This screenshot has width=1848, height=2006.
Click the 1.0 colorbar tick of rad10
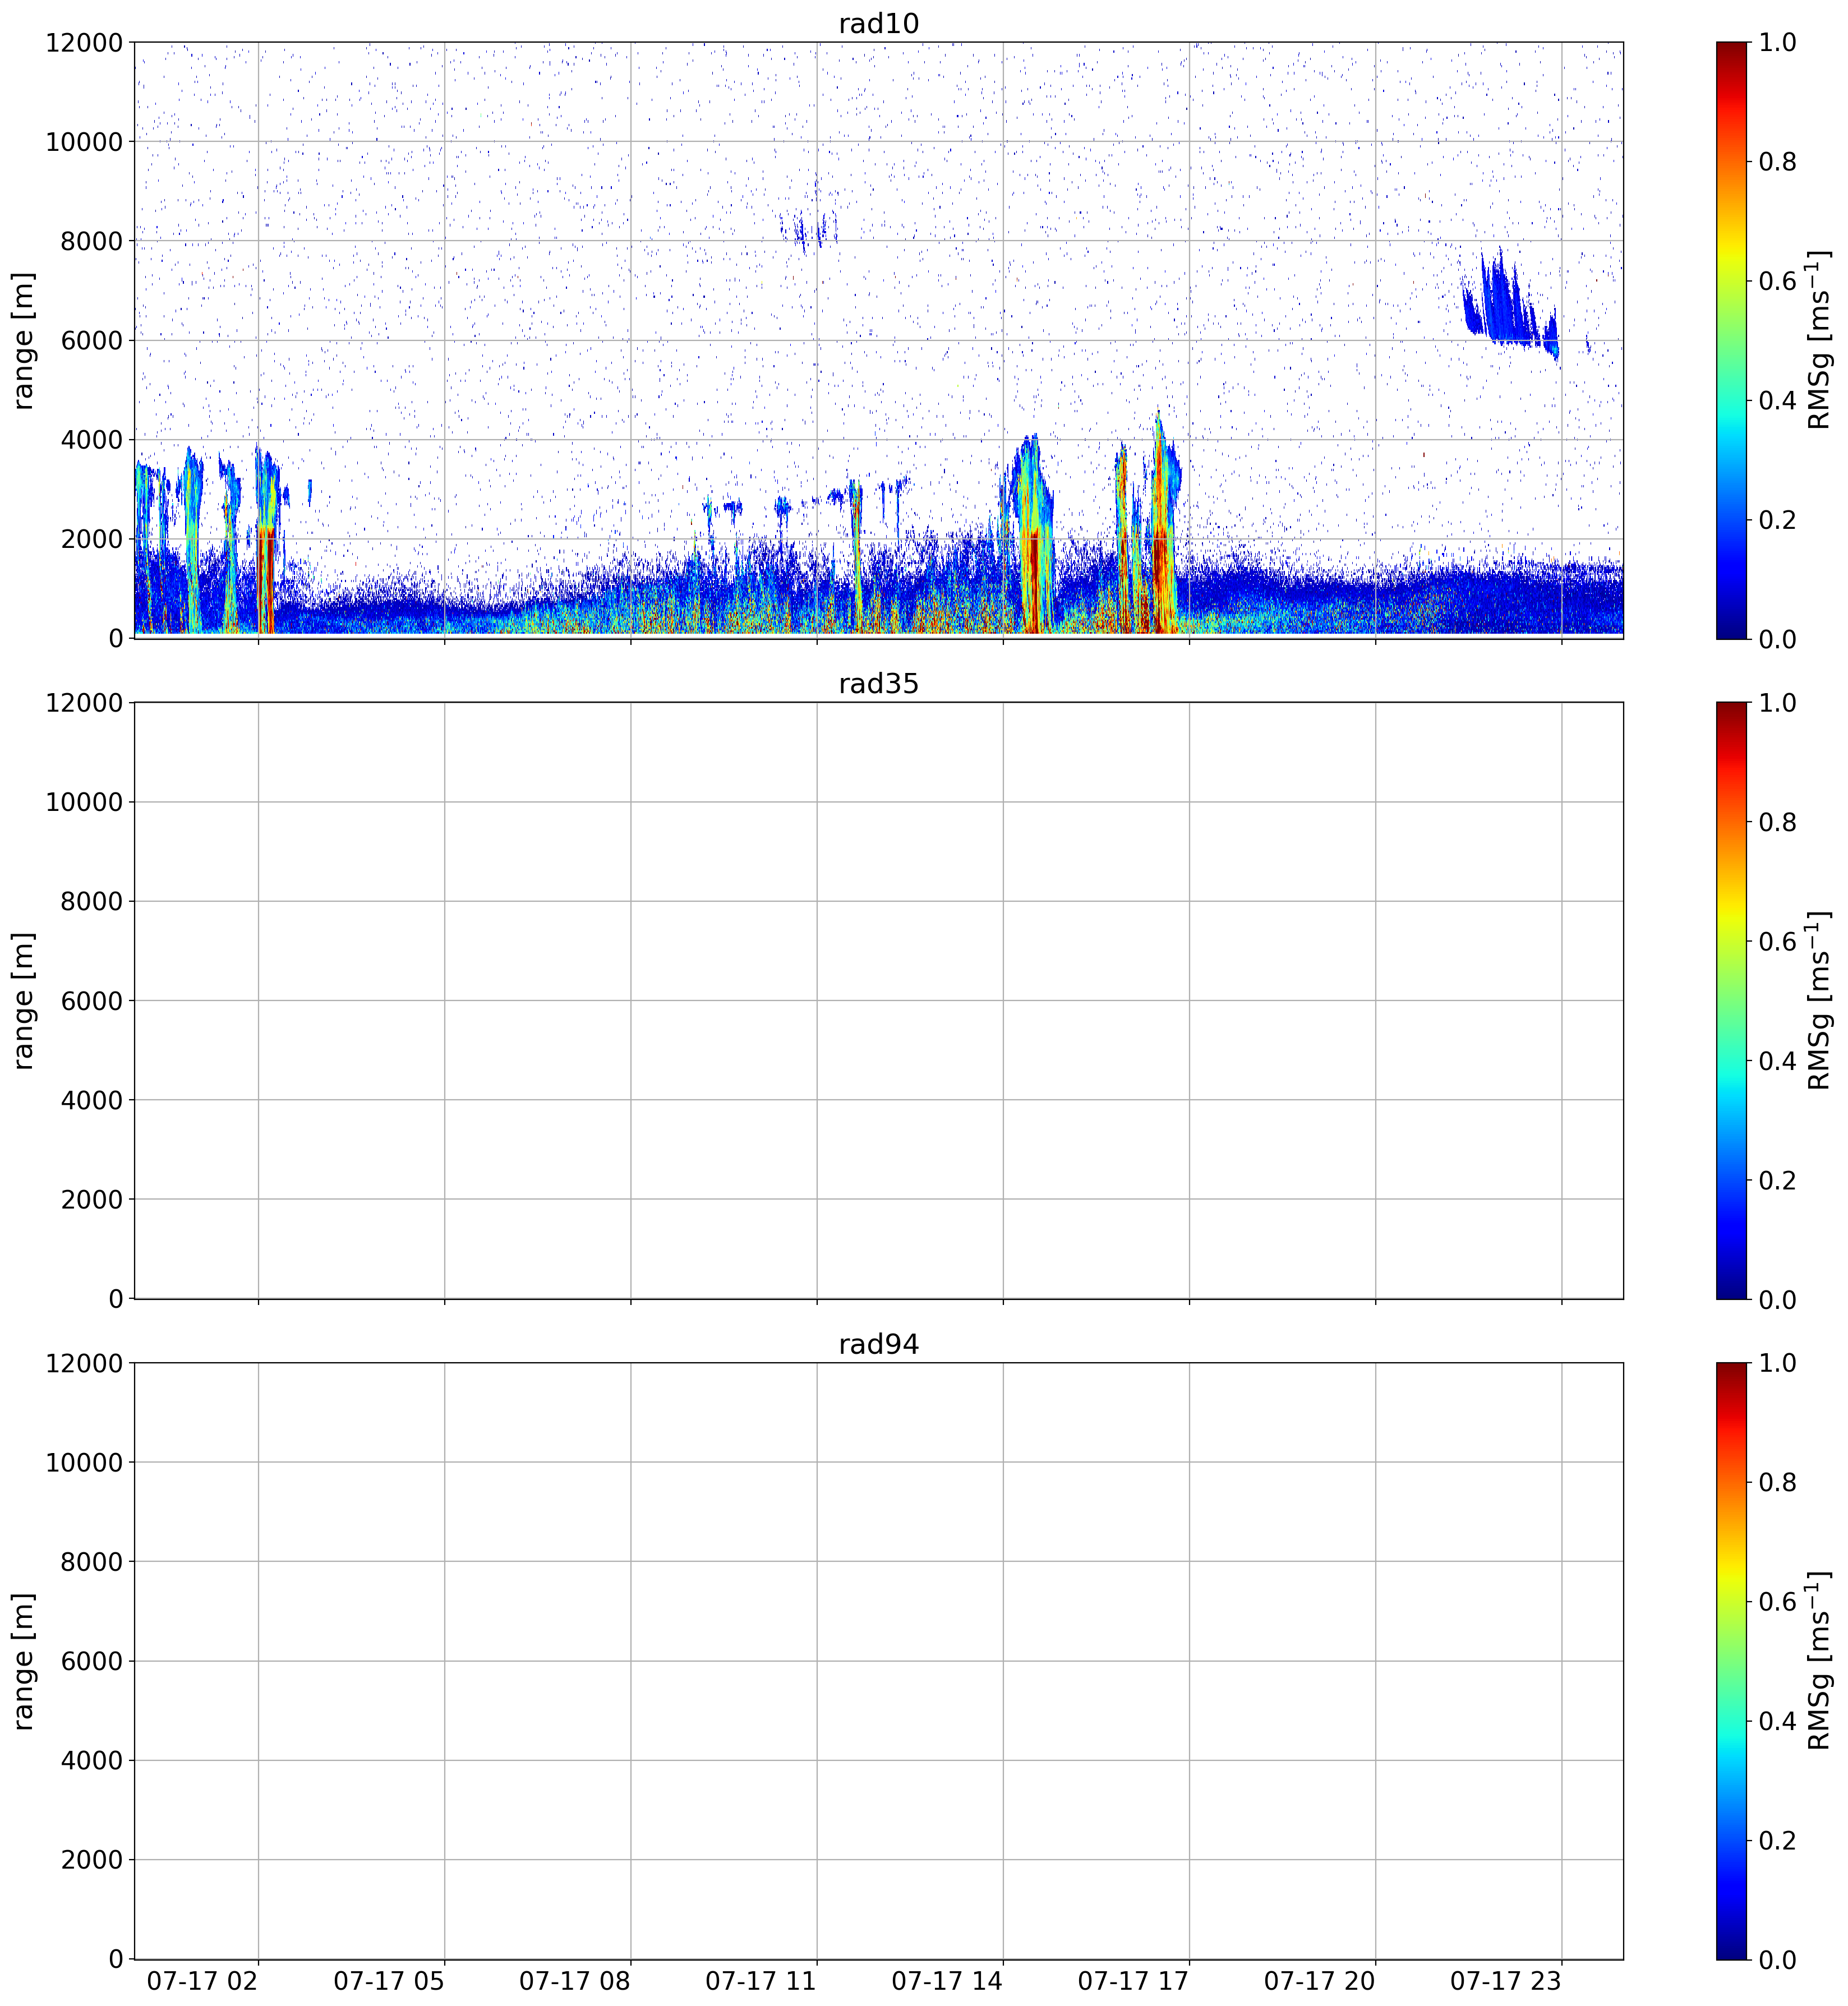point(1778,43)
